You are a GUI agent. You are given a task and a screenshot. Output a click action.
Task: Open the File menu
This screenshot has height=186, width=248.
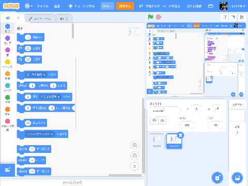[x=42, y=6]
